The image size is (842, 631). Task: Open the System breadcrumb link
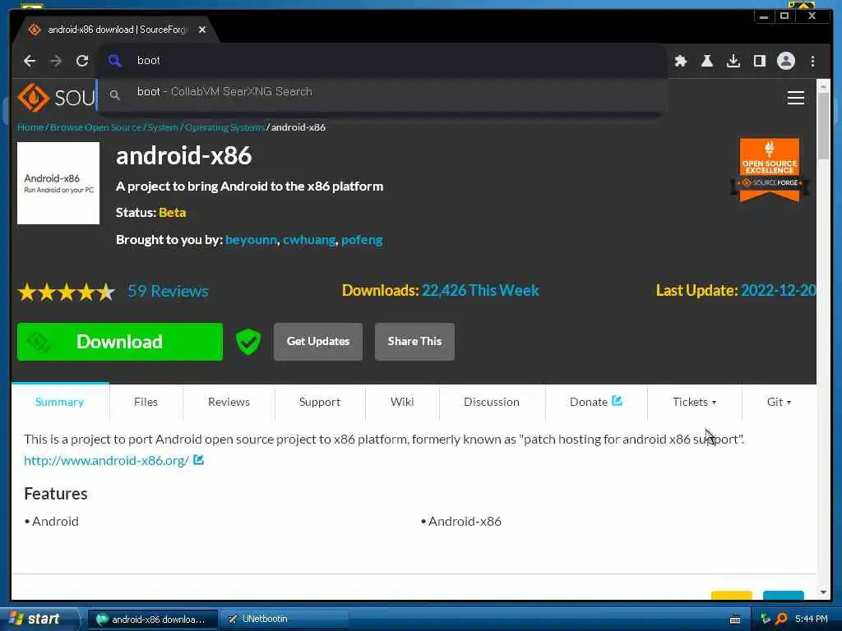(163, 127)
